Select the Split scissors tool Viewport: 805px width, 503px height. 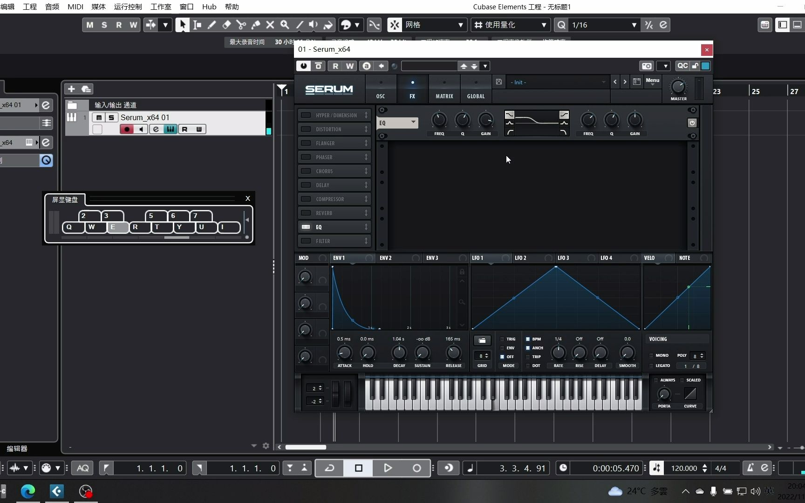[x=241, y=25]
